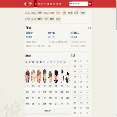
Task: Select the 宋代 dynasty tag
Action: pos(51,62)
